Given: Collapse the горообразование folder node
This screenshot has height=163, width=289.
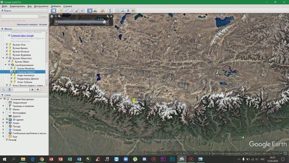Looking at the screenshot, I should pos(5,65).
